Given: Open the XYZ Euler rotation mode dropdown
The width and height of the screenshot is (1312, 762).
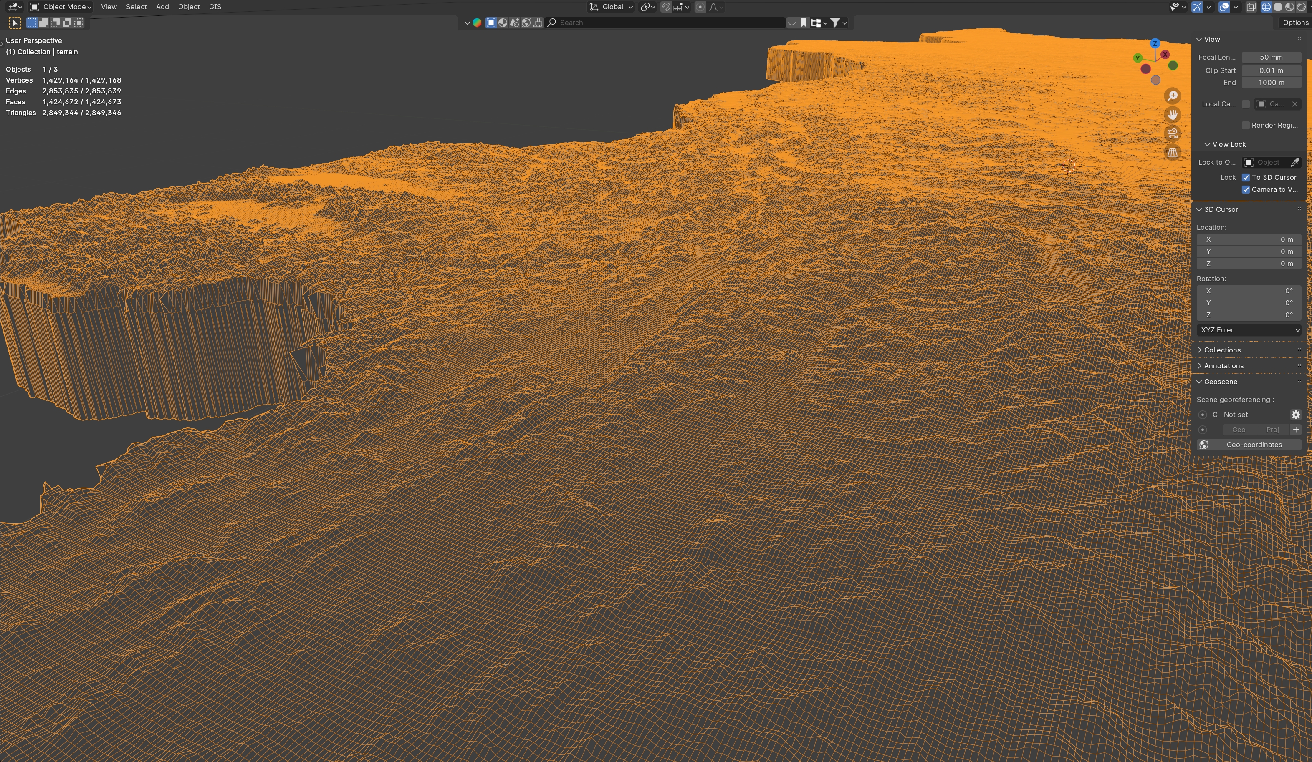Looking at the screenshot, I should click(x=1249, y=330).
